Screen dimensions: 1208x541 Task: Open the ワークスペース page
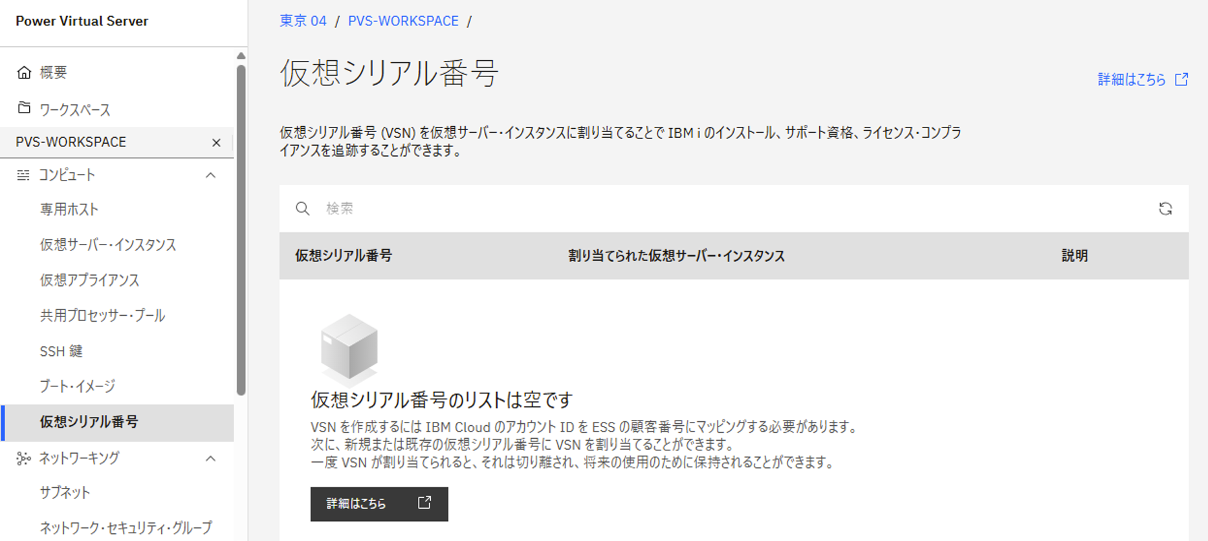pos(75,109)
